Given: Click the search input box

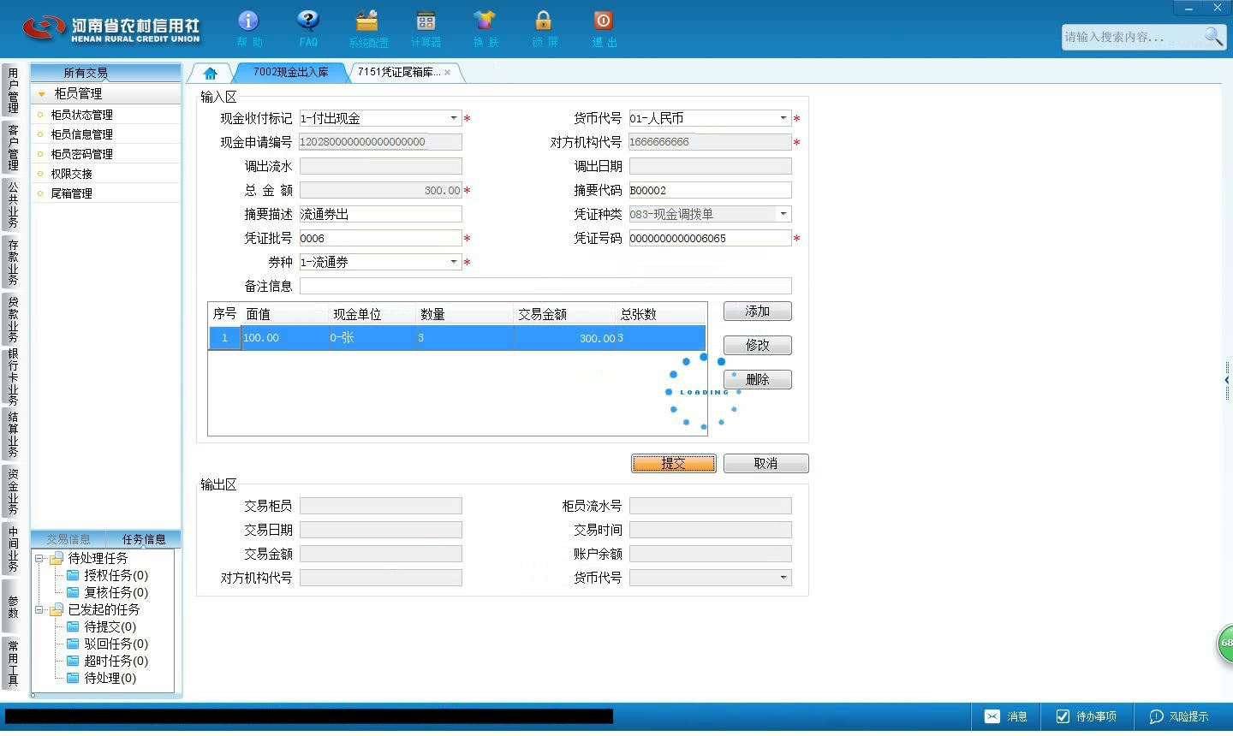Looking at the screenshot, I should tap(1130, 37).
